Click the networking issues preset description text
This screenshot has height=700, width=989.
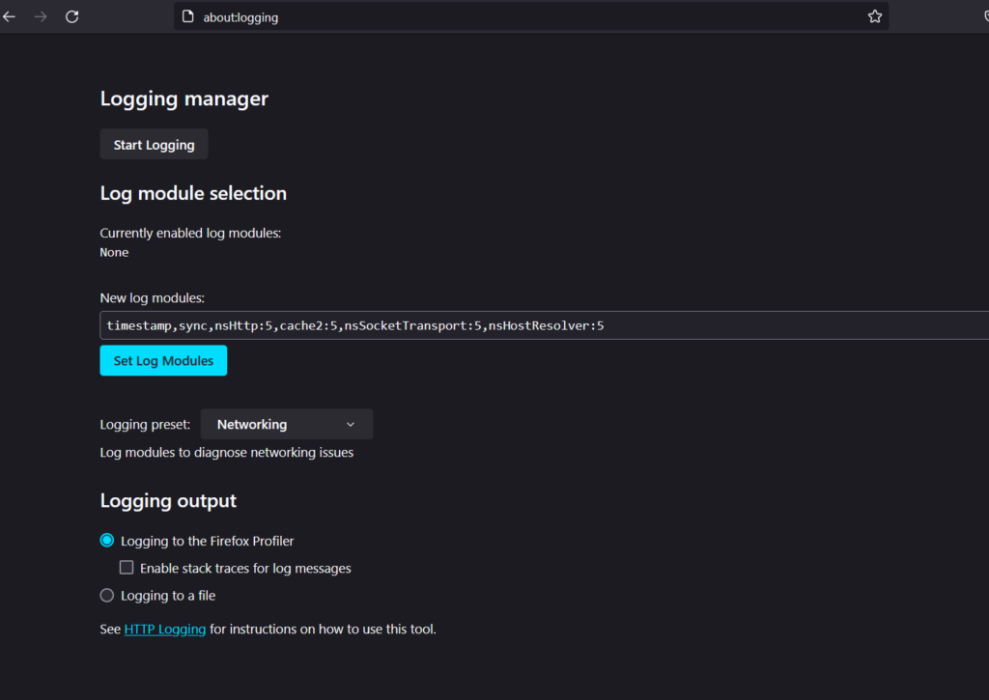(227, 452)
